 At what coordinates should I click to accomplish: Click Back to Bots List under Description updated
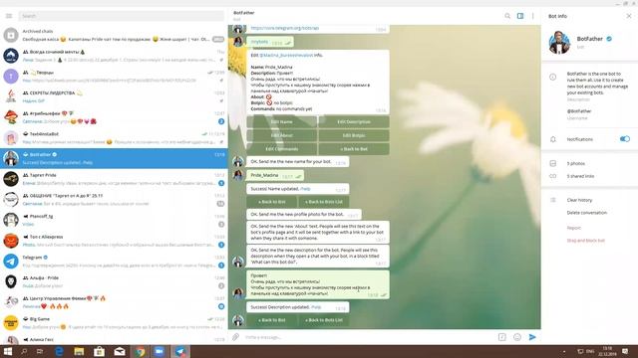(x=323, y=320)
